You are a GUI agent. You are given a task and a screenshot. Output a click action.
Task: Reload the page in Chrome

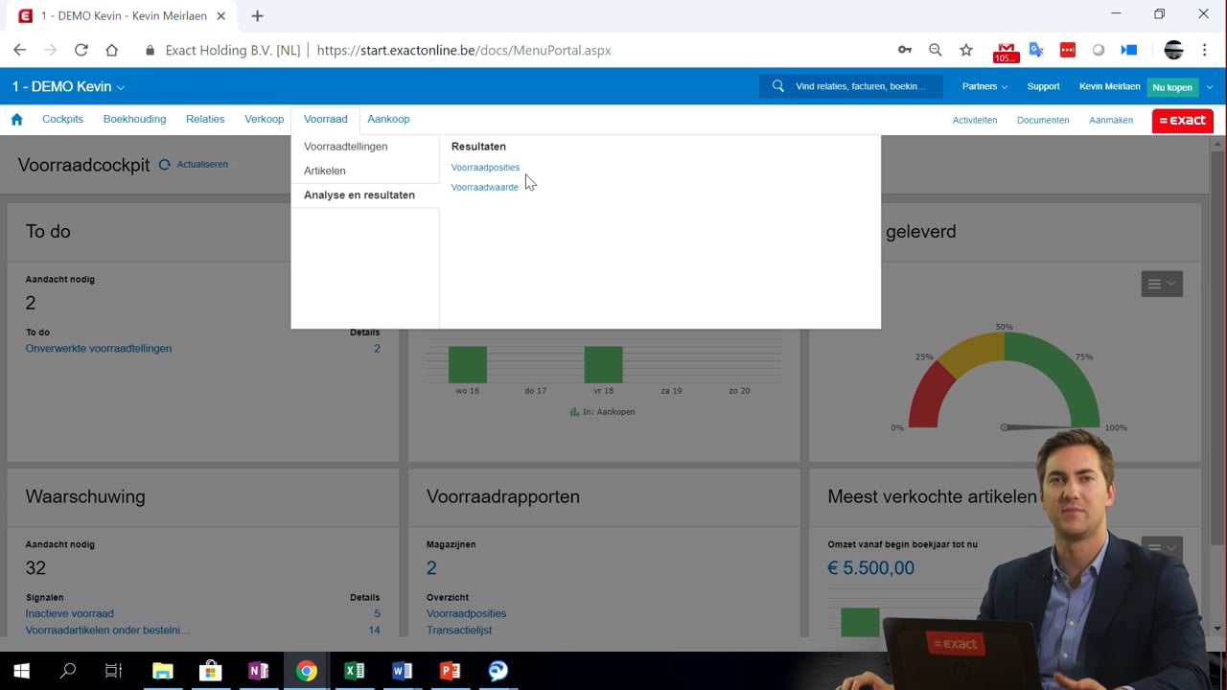pyautogui.click(x=81, y=50)
